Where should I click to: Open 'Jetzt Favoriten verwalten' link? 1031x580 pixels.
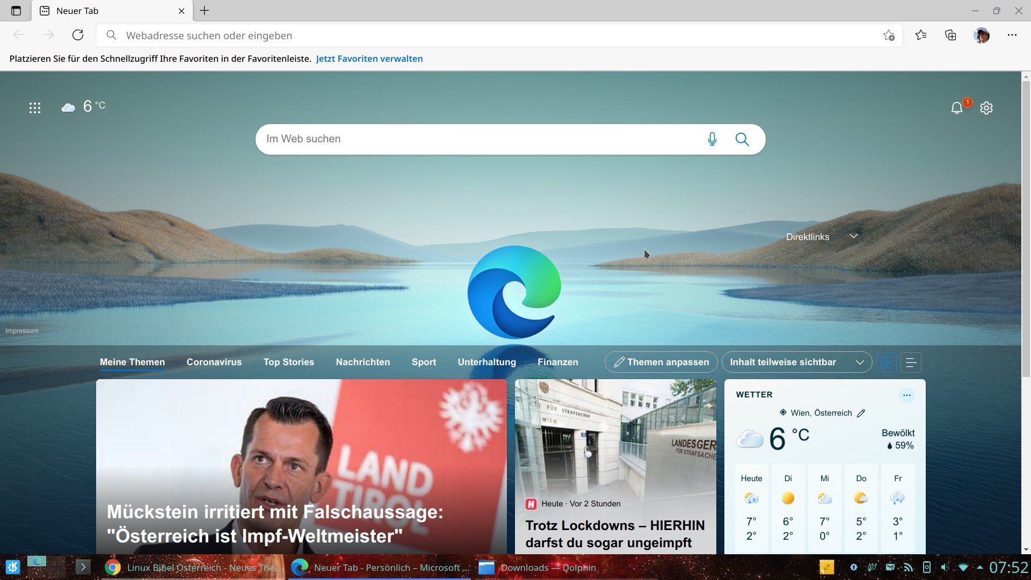click(369, 59)
